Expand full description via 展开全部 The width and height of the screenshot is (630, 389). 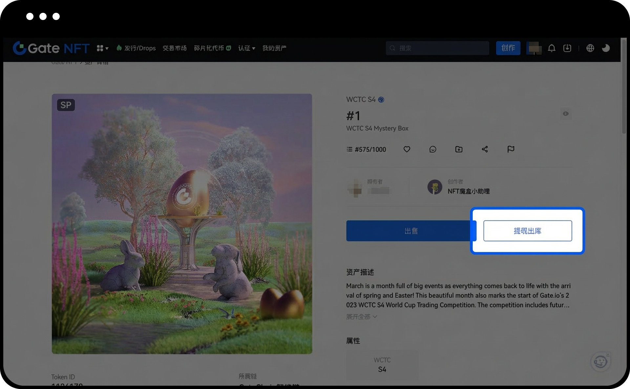pyautogui.click(x=361, y=317)
